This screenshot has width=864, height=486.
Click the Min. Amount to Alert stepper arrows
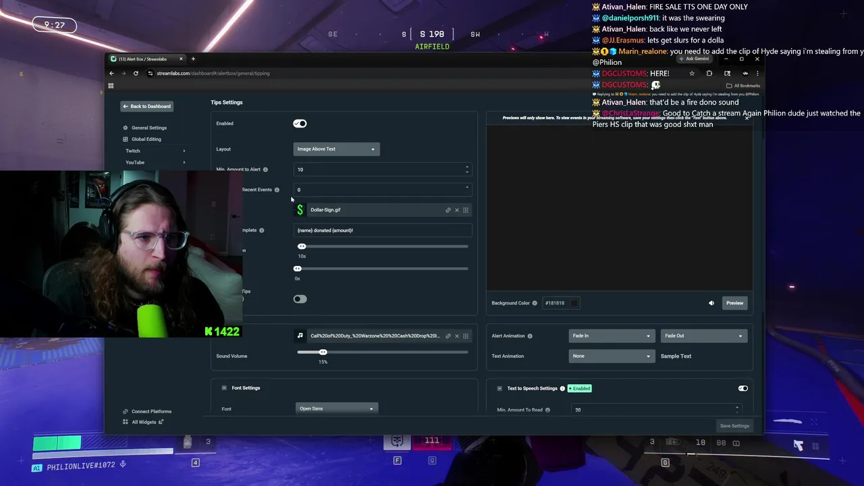[x=467, y=169]
